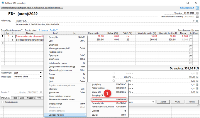Choose Lista kolumn from the submenu
Screen dimensions: 200x118
tap(97, 99)
